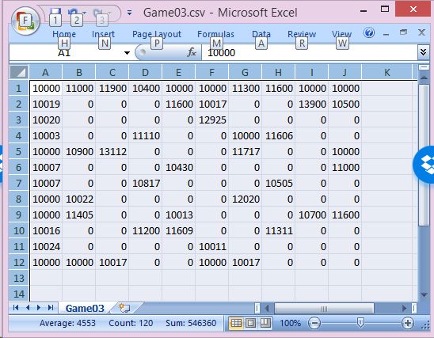The height and width of the screenshot is (338, 434).
Task: Select column A header
Action: pyautogui.click(x=45, y=73)
